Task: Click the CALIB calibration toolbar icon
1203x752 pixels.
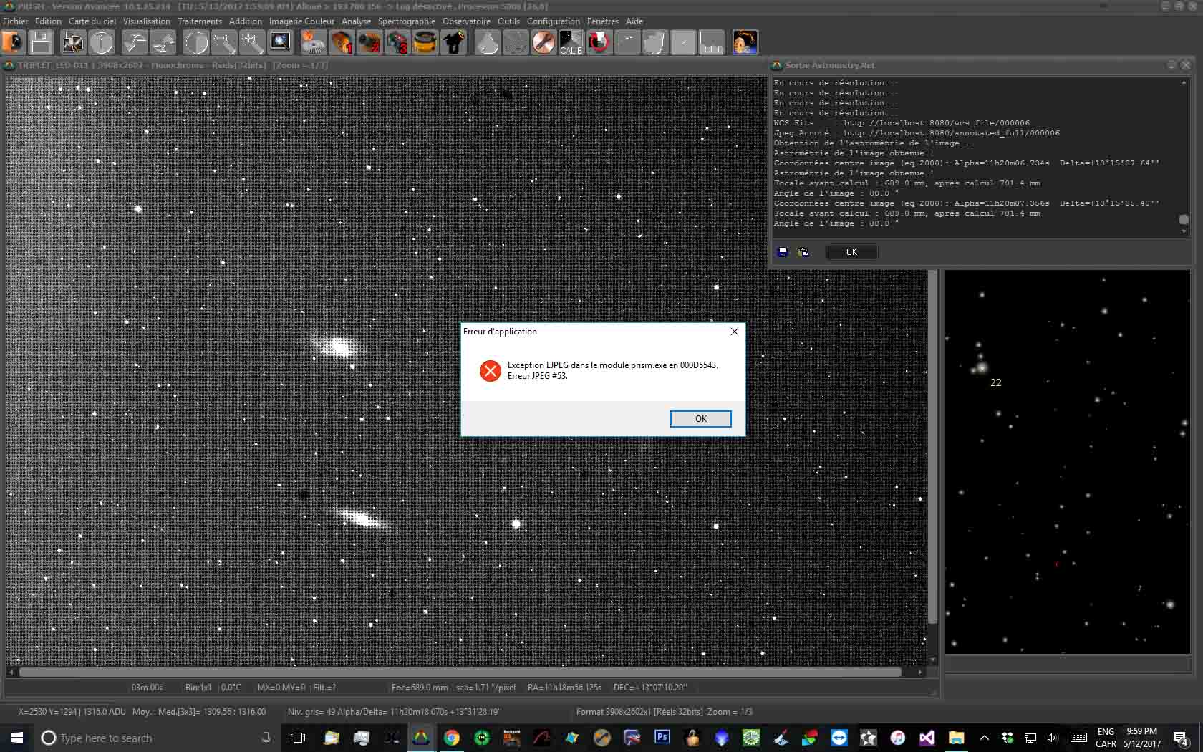Action: pos(571,43)
